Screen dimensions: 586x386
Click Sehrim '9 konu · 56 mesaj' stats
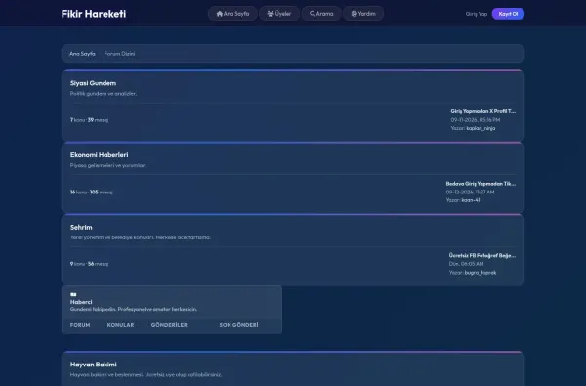click(x=89, y=264)
